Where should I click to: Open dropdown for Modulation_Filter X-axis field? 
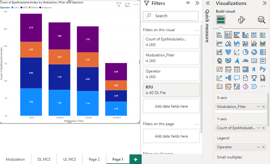pyautogui.click(x=258, y=107)
